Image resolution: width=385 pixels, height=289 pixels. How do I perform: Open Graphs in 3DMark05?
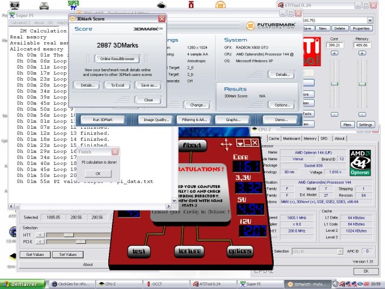(x=233, y=120)
